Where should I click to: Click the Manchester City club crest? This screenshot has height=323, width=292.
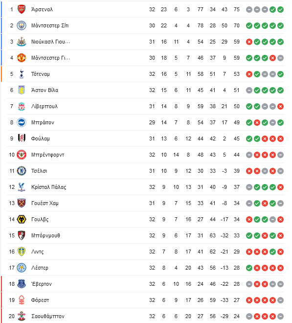22,25
